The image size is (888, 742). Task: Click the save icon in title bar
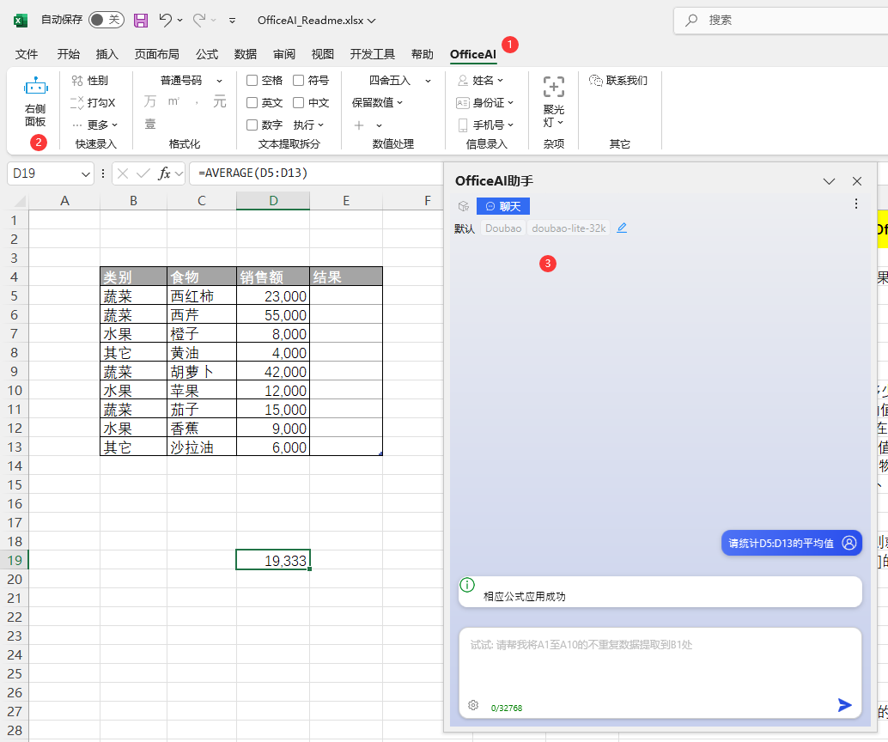pos(141,21)
